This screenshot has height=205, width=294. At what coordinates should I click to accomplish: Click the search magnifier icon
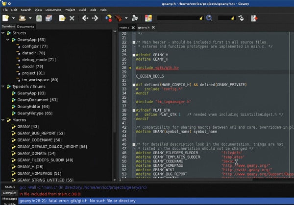pyautogui.click(x=209, y=18)
